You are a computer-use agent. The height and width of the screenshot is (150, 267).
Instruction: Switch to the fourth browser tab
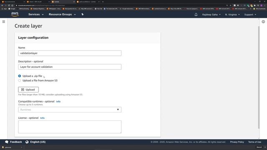[x=88, y=2]
